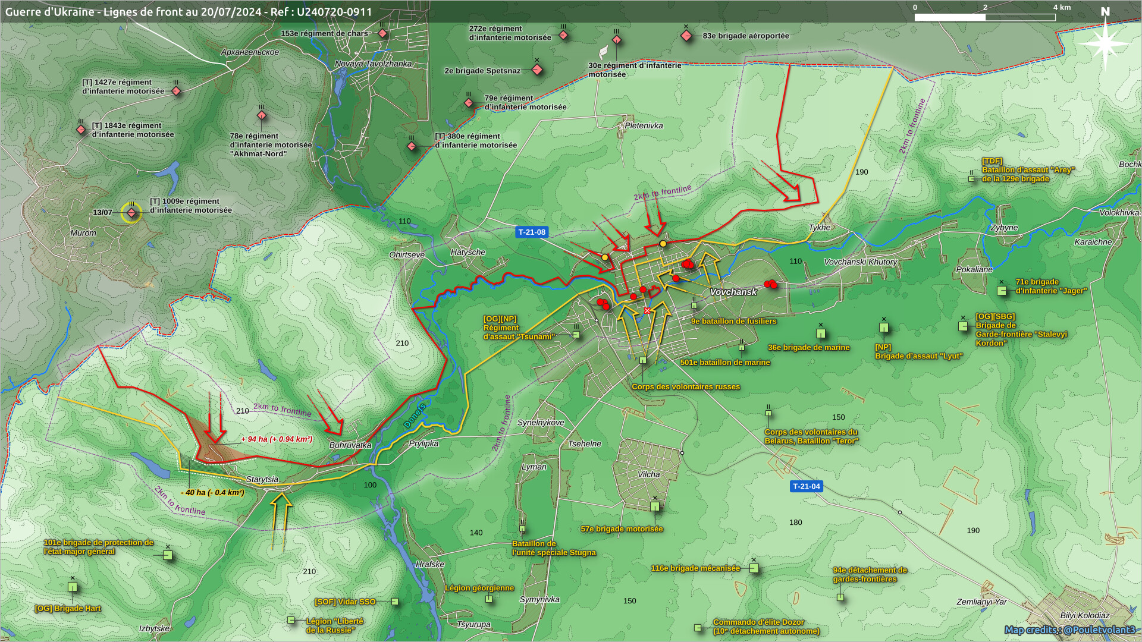This screenshot has height=642, width=1142.
Task: Click the T-21-08 road sign badge
Action: pyautogui.click(x=531, y=232)
